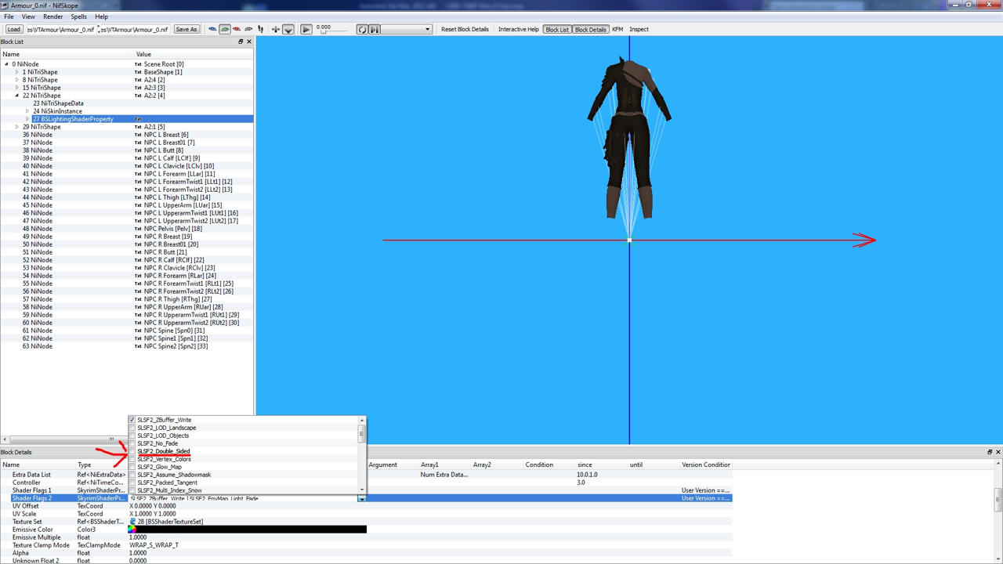This screenshot has width=1003, height=564.
Task: Collapse the 22 NiTriShape tree node
Action: coord(17,96)
